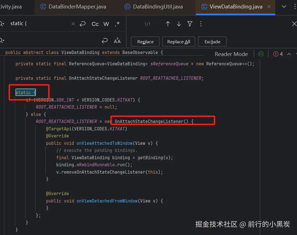Toggle Match Case (Cc) option

pyautogui.click(x=95, y=24)
